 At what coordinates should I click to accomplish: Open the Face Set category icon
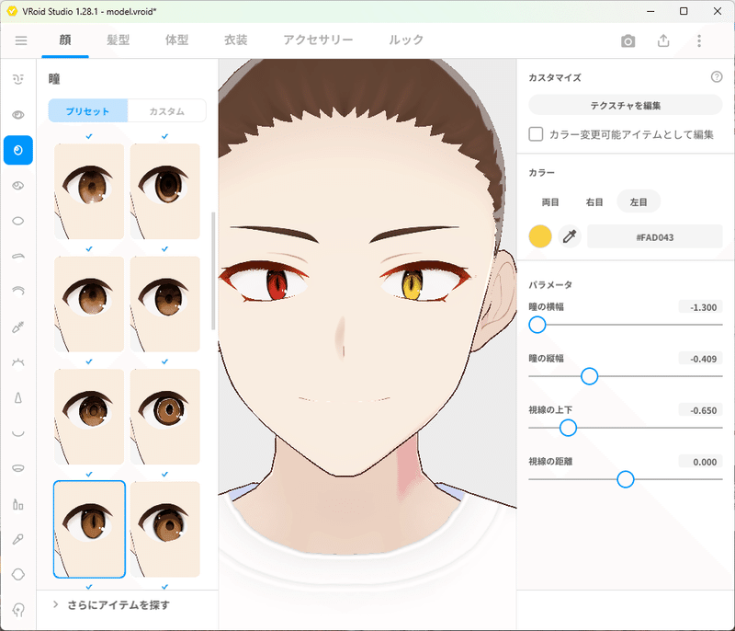18,79
